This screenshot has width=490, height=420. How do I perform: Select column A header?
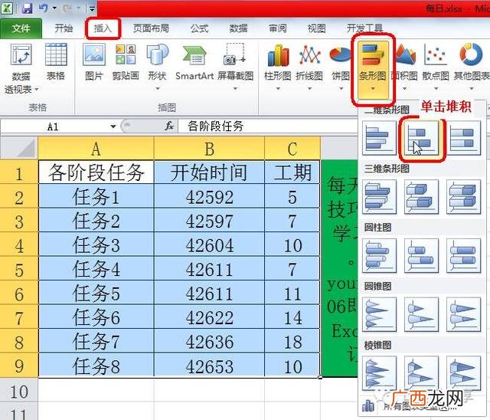96,148
